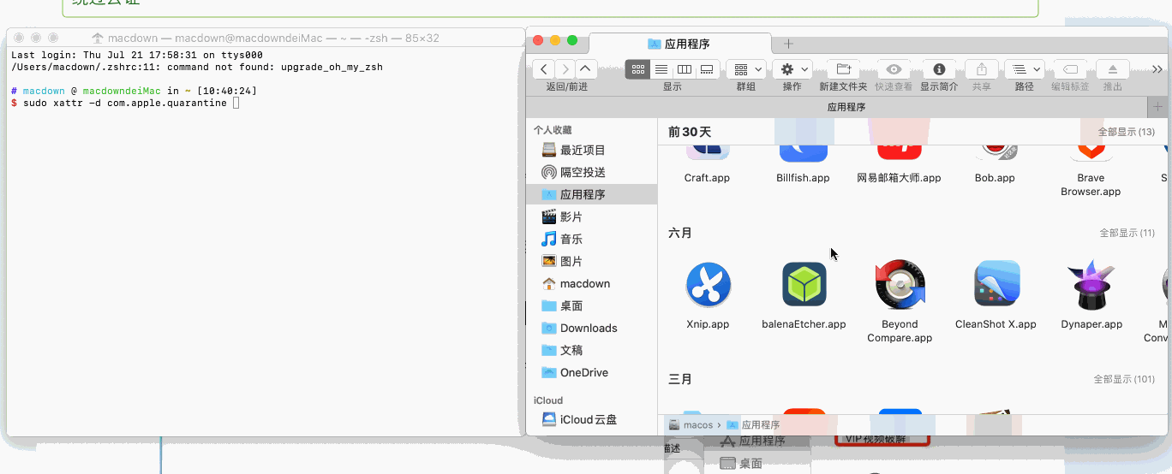This screenshot has width=1172, height=474.
Task: Open 图片 in Finder sidebar
Action: coord(592,261)
